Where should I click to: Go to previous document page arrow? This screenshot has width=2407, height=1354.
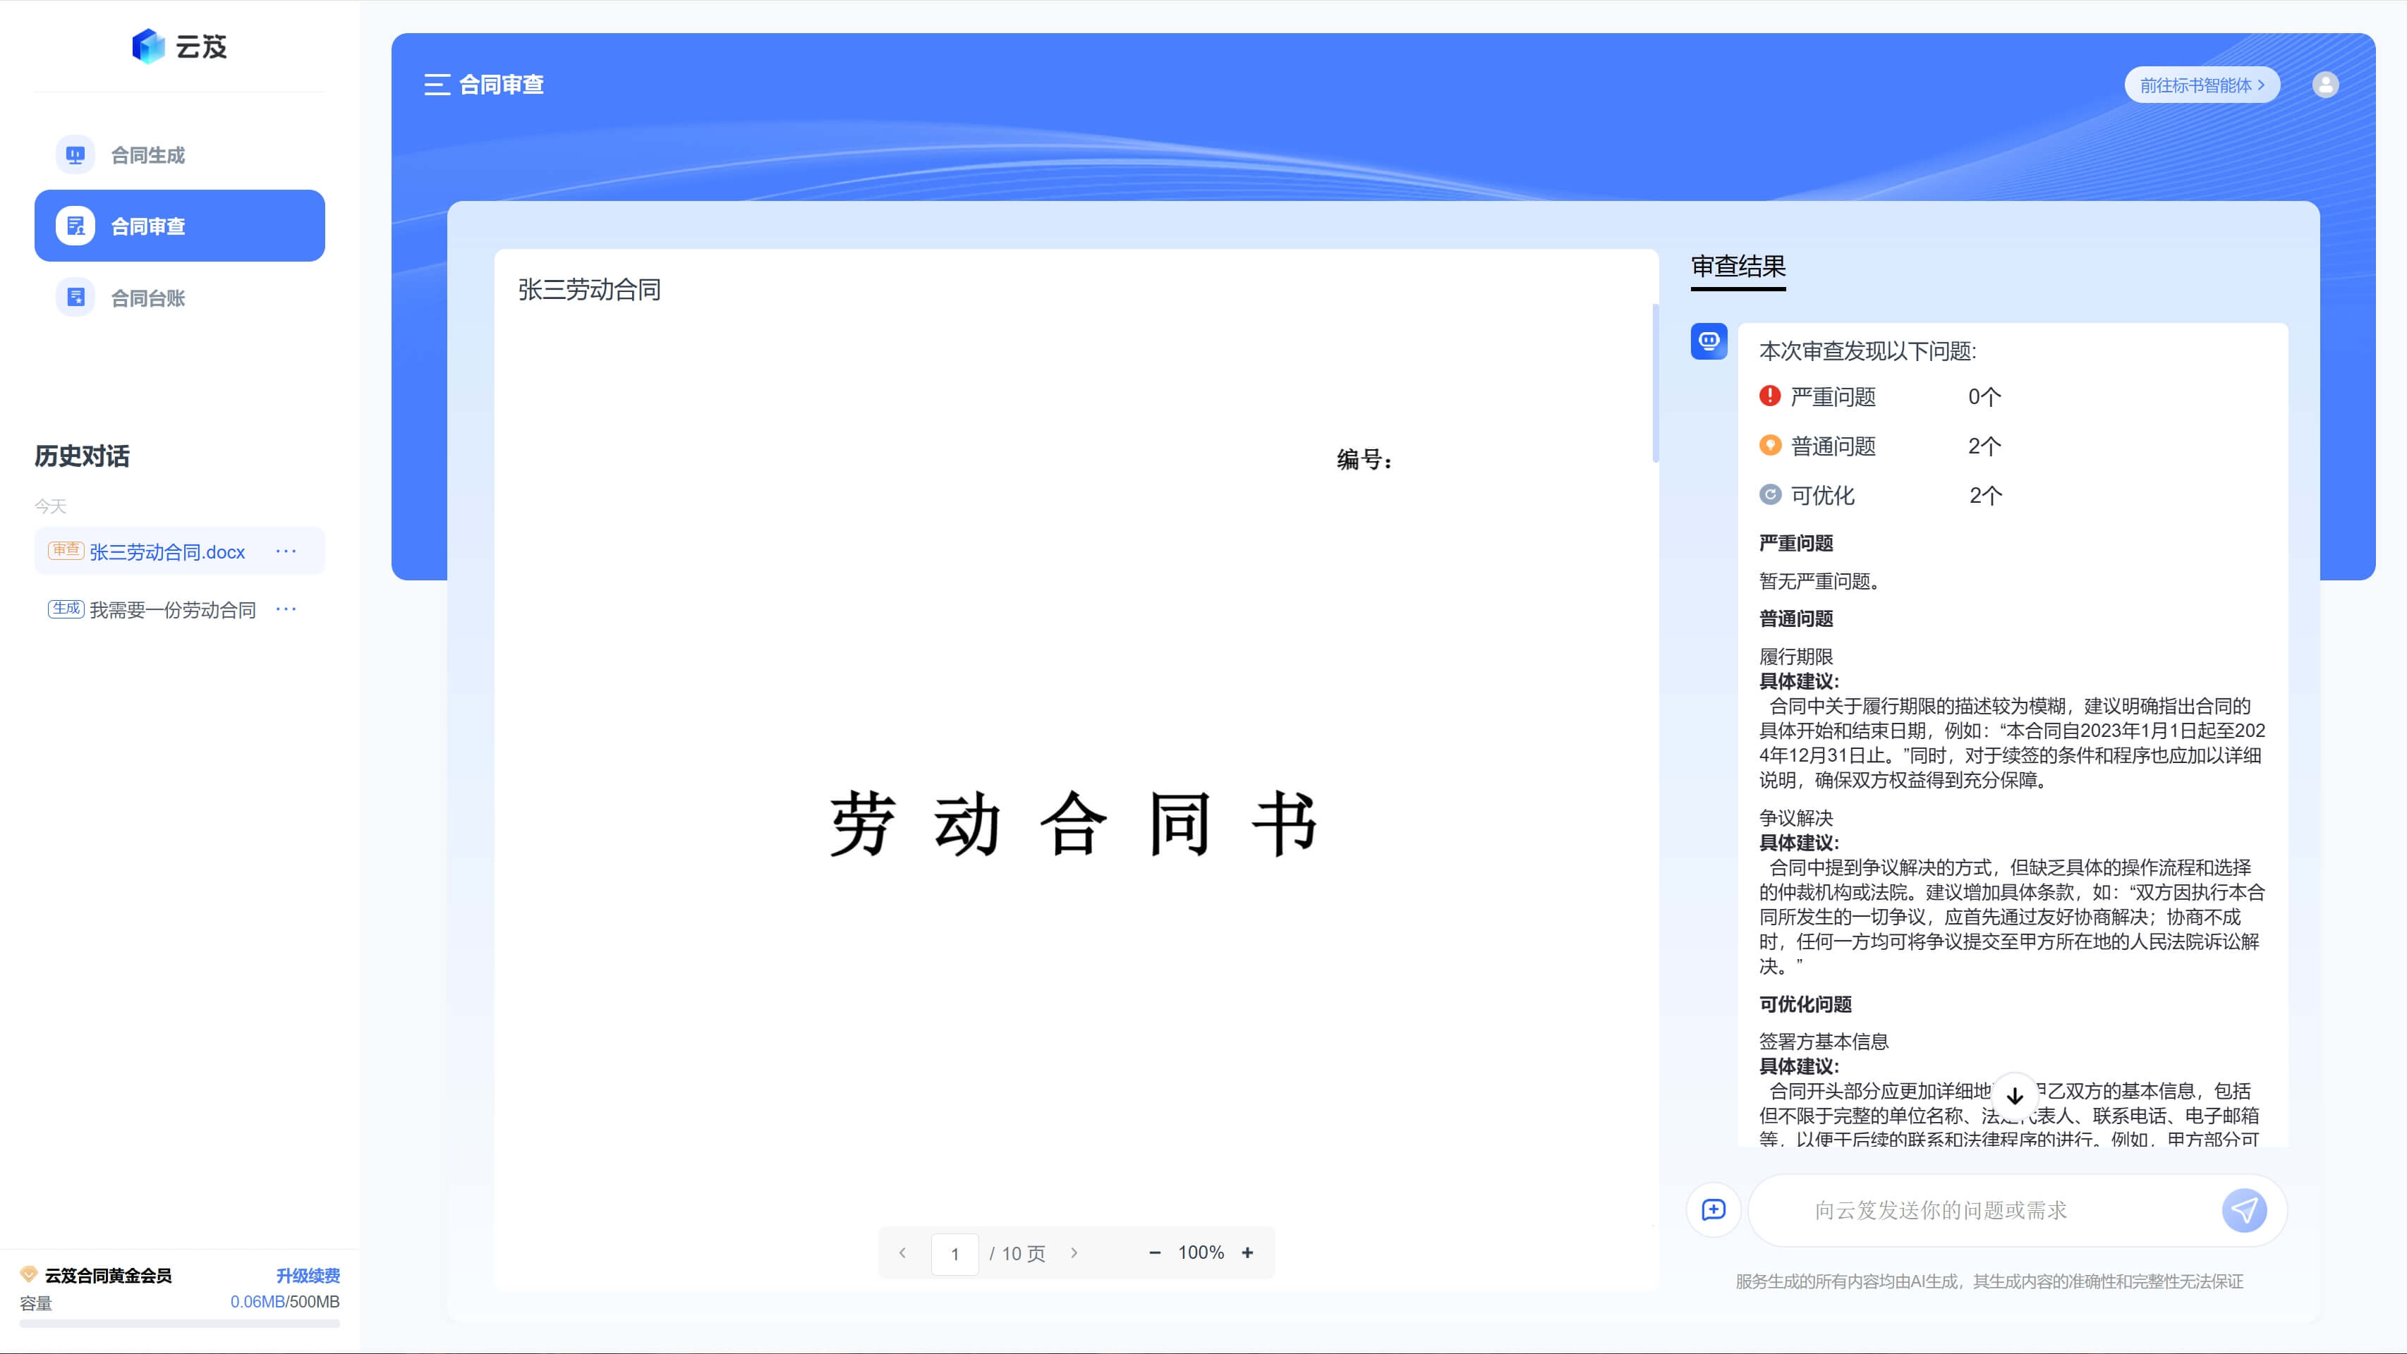coord(903,1253)
